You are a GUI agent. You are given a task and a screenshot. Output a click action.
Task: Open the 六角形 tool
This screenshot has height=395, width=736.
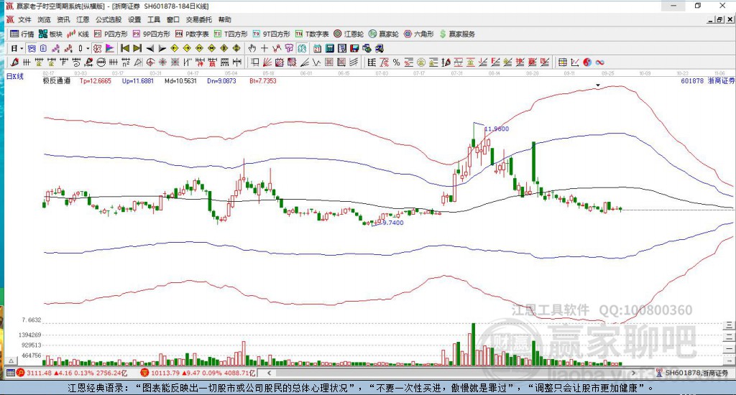(419, 34)
